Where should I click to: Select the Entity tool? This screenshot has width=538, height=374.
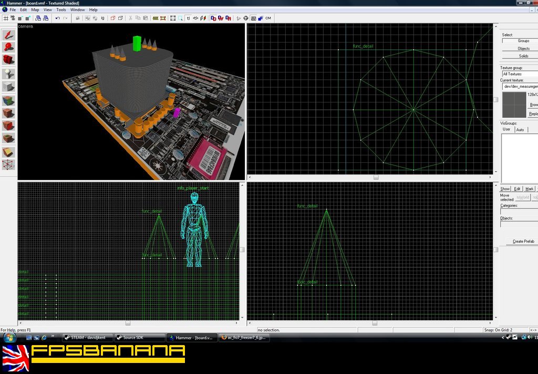tap(8, 74)
